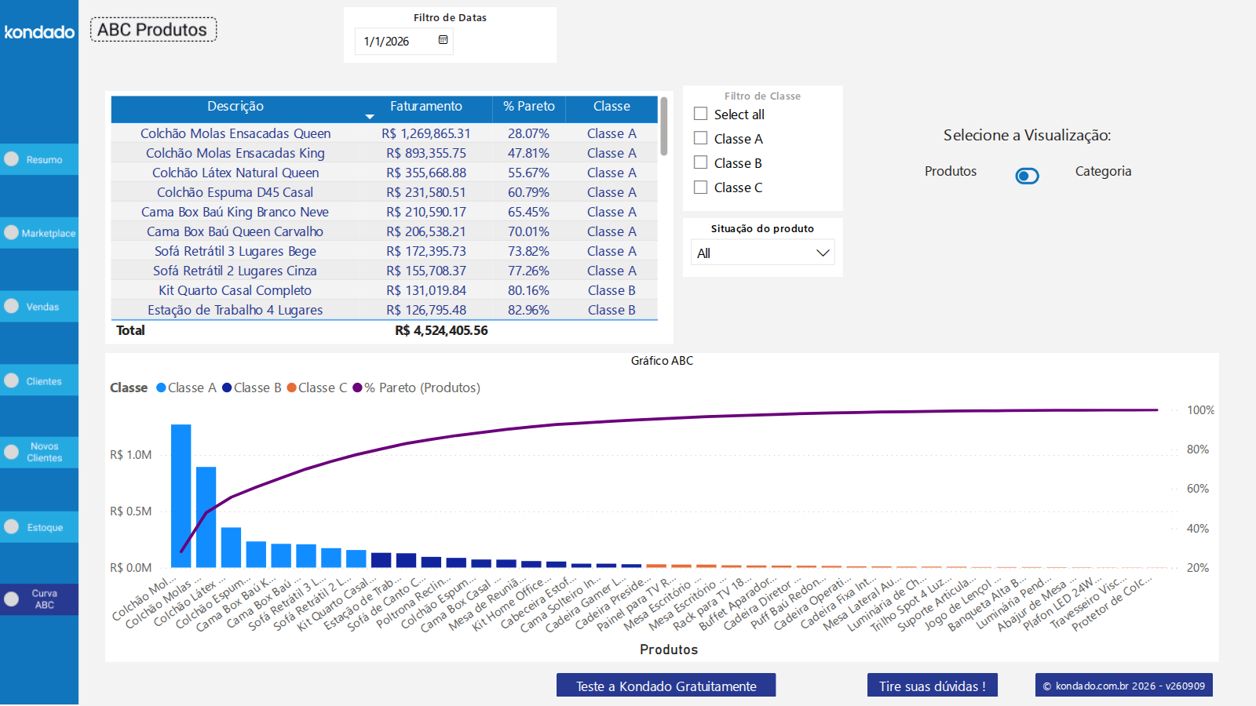Image resolution: width=1256 pixels, height=706 pixels.
Task: Click the R$ 231,580.51 faturamento cell
Action: tap(426, 192)
